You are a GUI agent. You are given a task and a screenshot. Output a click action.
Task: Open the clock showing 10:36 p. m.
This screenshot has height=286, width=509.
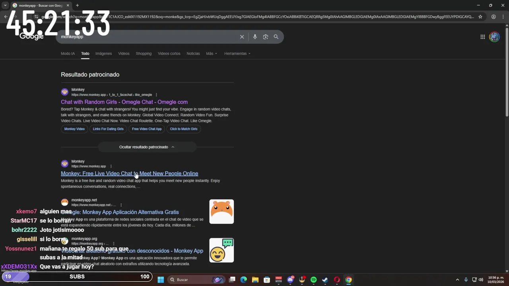[496, 280]
